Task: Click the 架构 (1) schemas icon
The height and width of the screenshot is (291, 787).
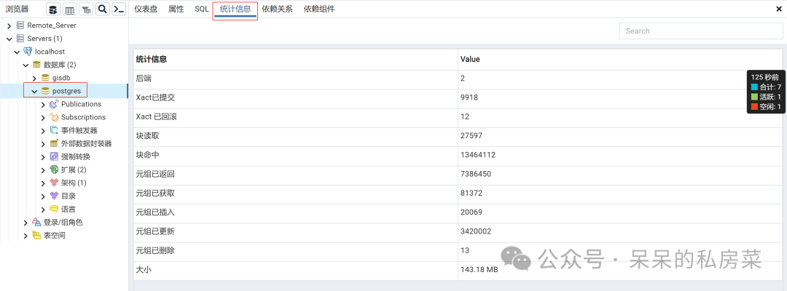Action: click(x=54, y=183)
